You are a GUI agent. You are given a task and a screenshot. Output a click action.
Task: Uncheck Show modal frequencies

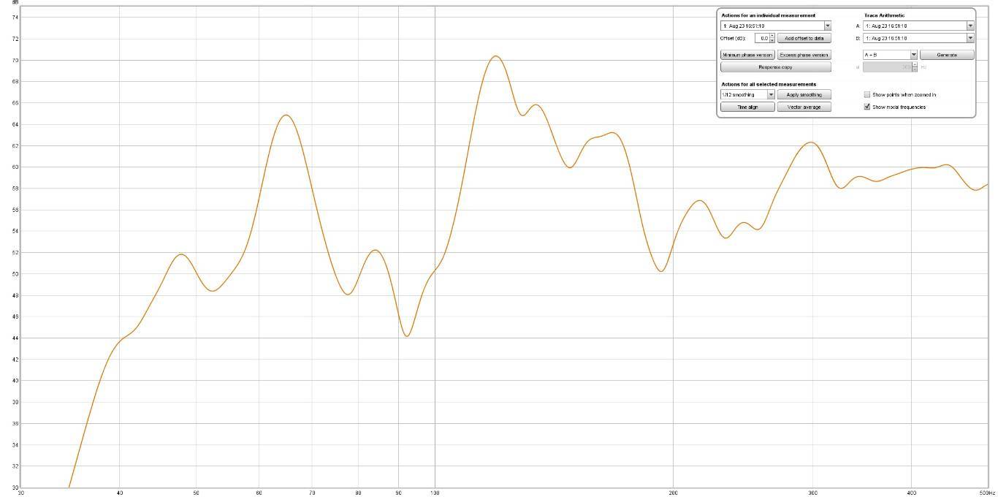coord(867,107)
